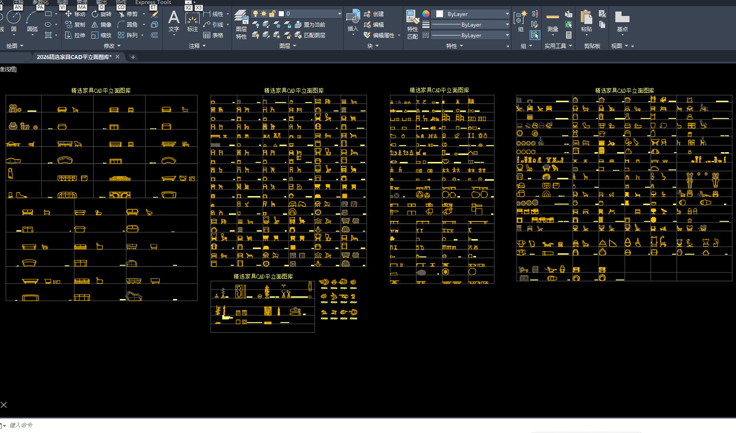Select the Move (移动) tool
Screen dimensions: 736x433
click(x=75, y=14)
